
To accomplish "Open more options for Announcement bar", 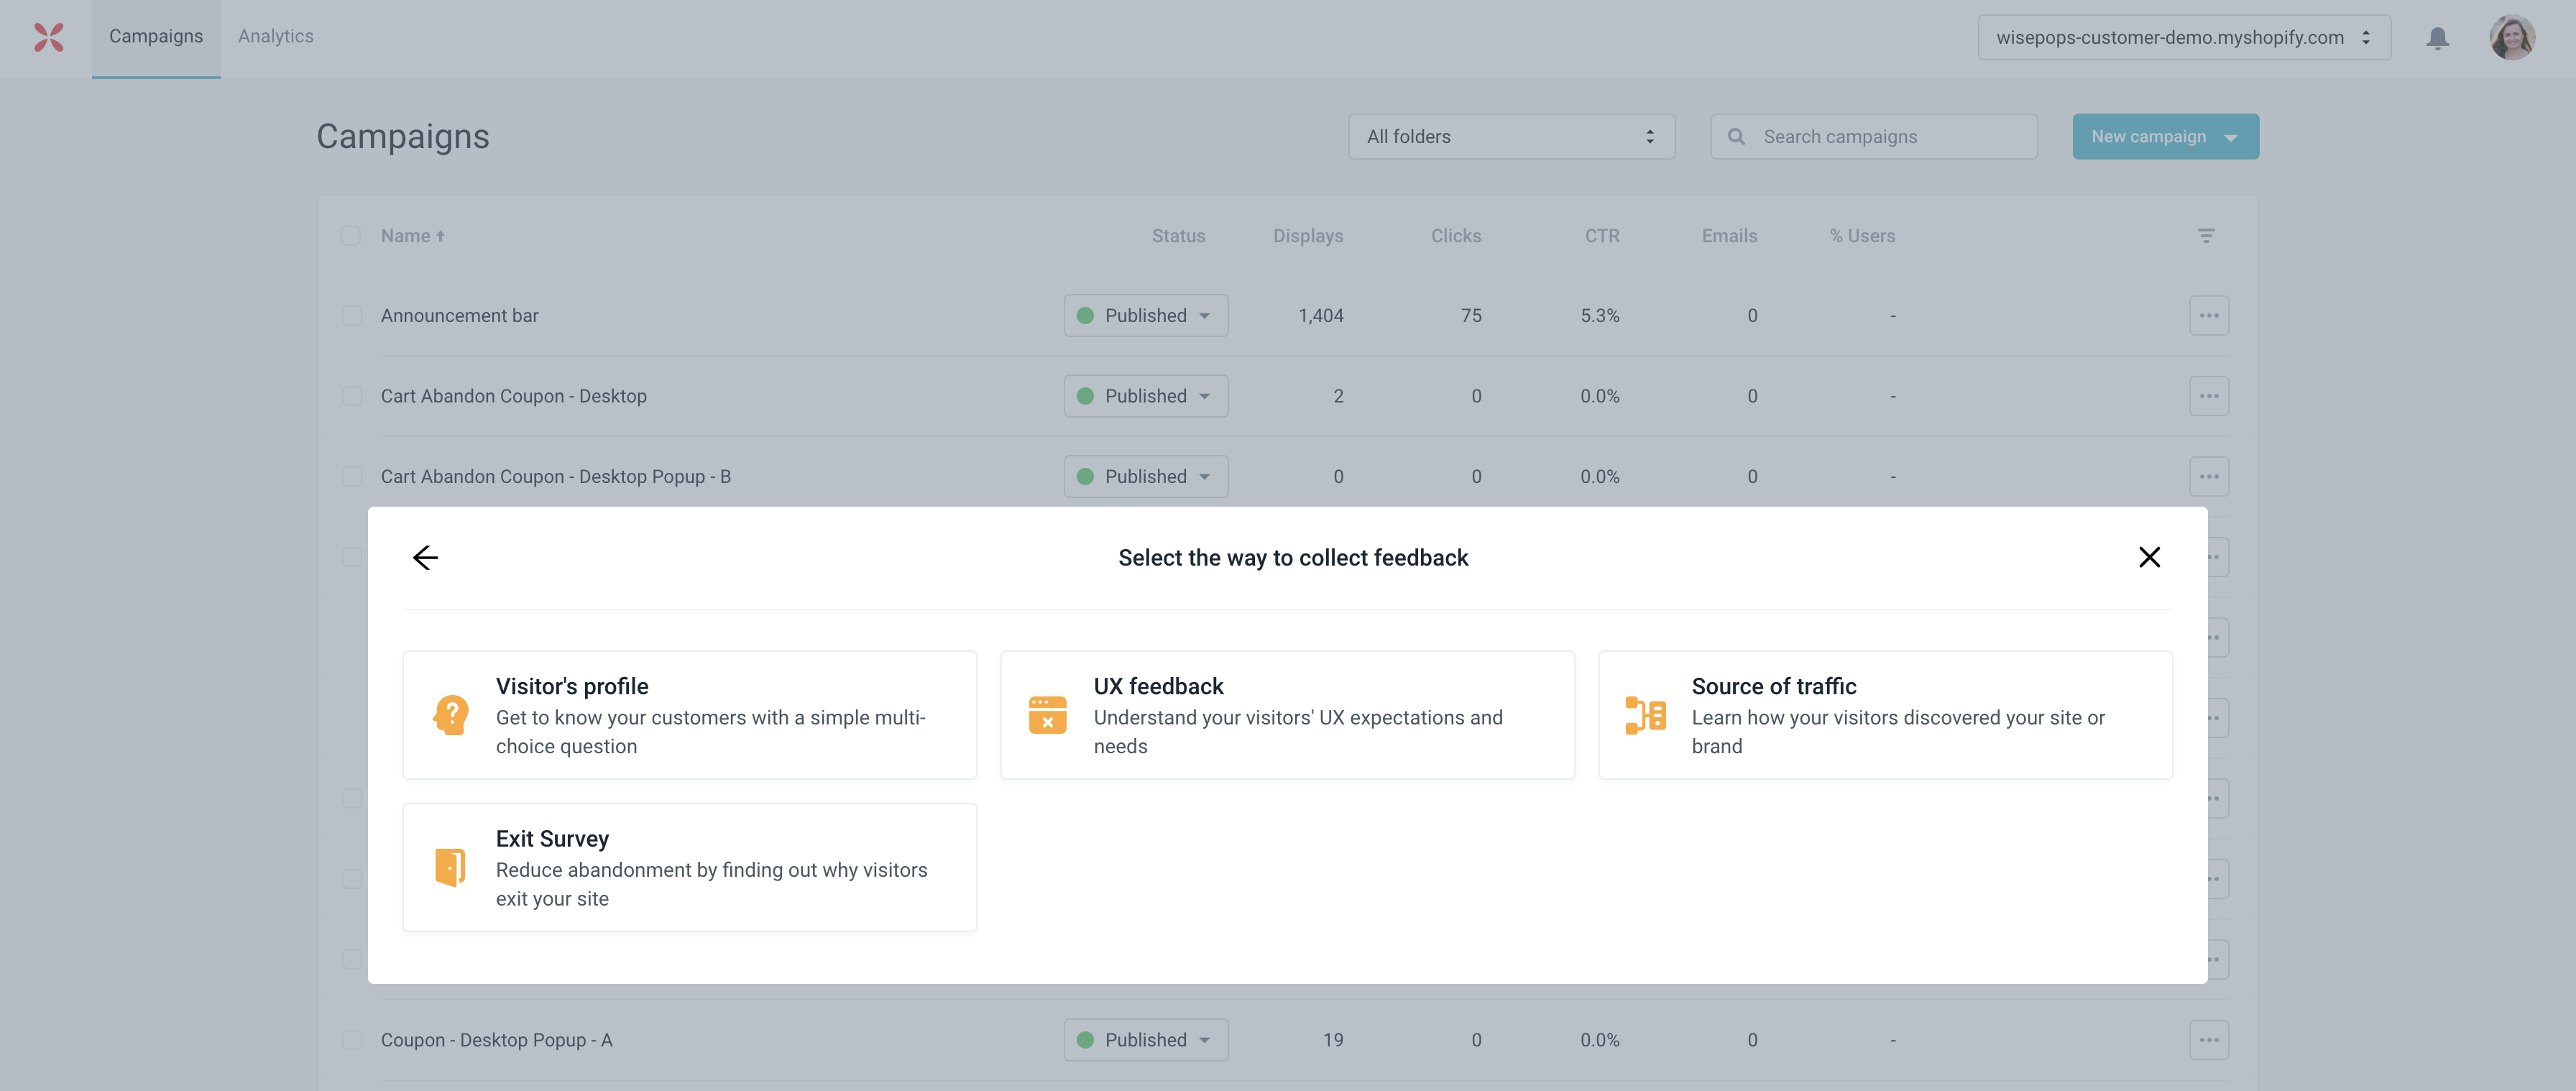I will (2208, 316).
